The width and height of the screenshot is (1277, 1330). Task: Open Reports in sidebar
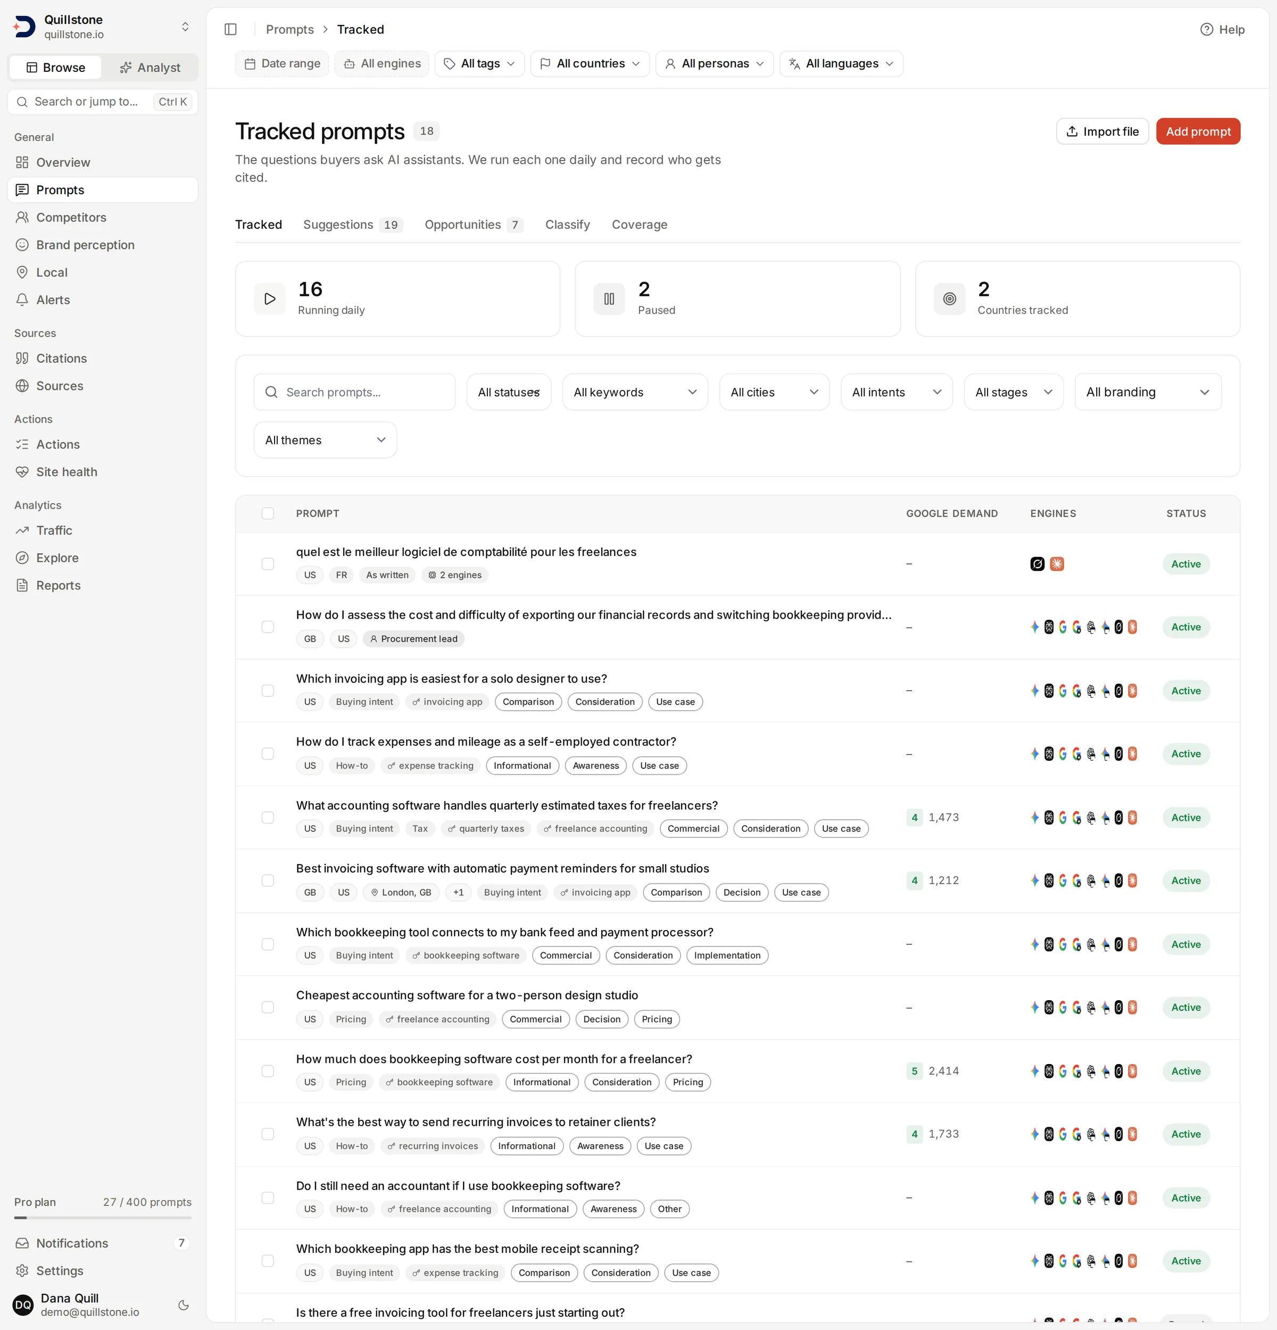click(103, 586)
